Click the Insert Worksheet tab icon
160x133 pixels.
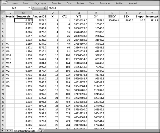[40, 131]
